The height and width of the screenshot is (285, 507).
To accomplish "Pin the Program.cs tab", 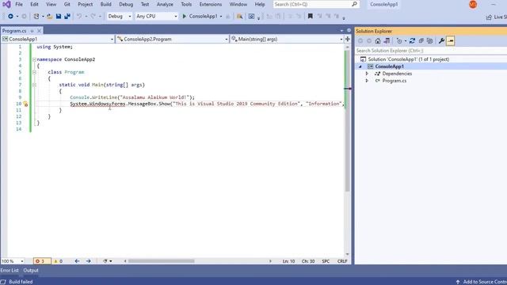I will (32, 31).
